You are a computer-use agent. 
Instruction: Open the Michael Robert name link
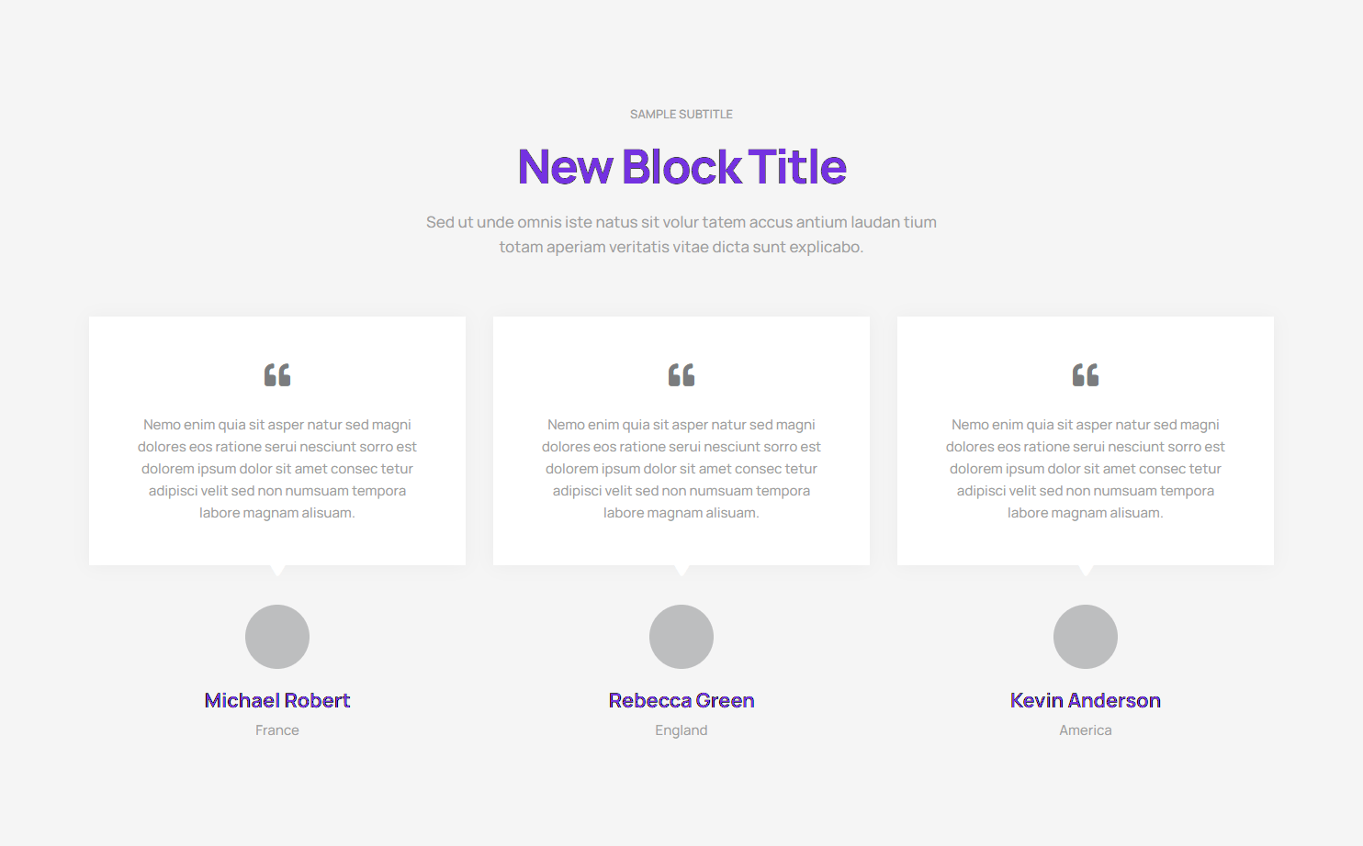tap(277, 701)
